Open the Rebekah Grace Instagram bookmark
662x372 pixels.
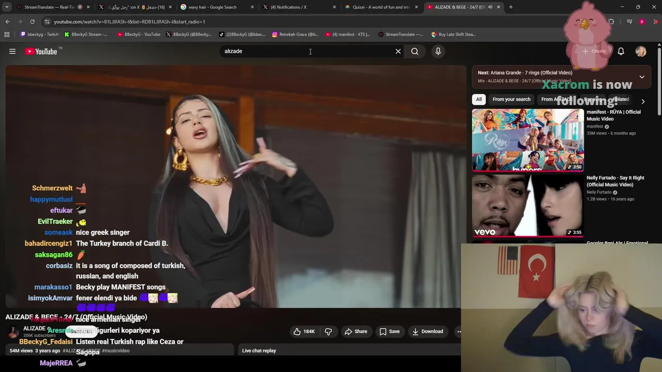point(295,35)
